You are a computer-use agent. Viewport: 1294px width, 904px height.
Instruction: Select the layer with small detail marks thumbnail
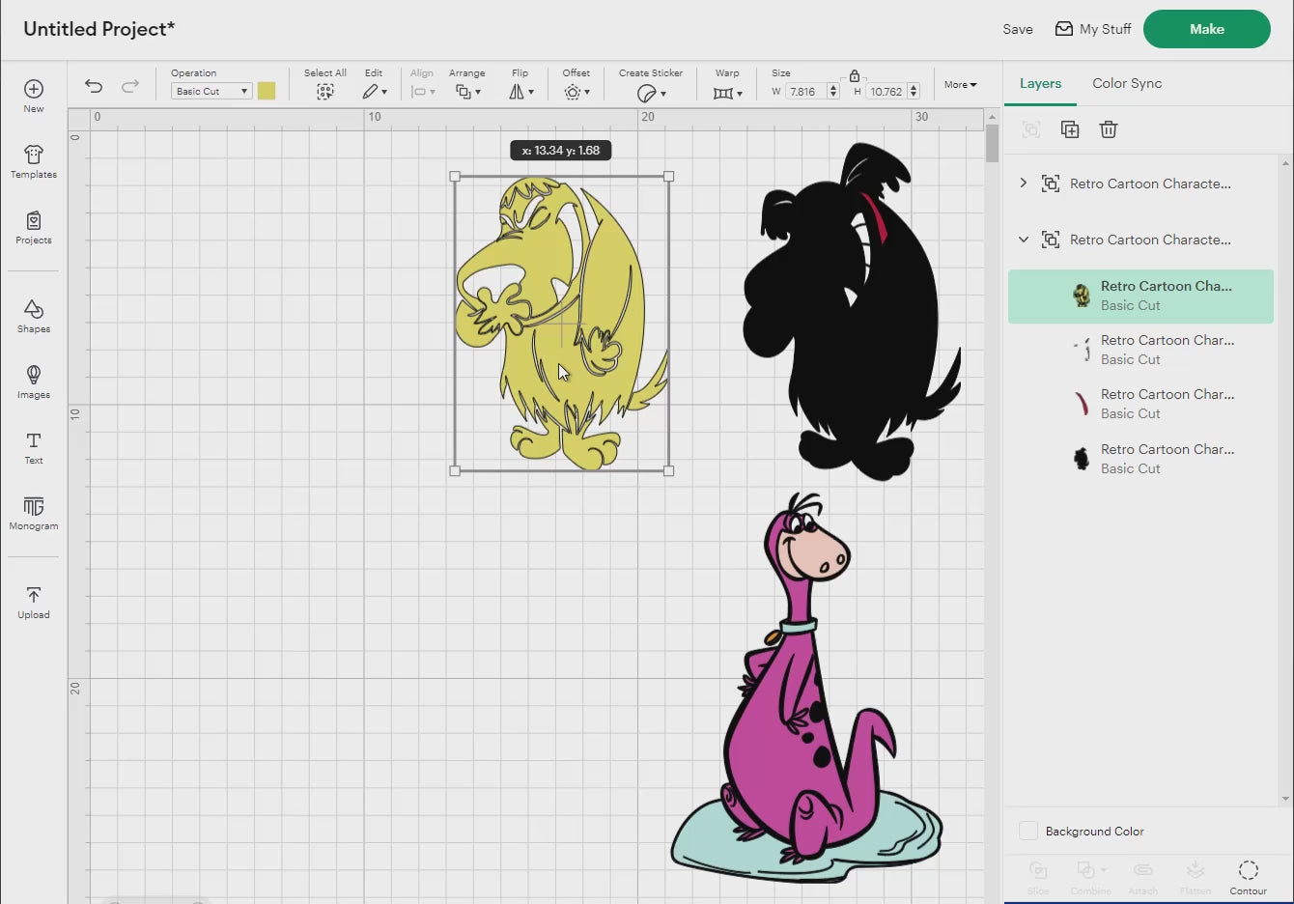[1140, 350]
